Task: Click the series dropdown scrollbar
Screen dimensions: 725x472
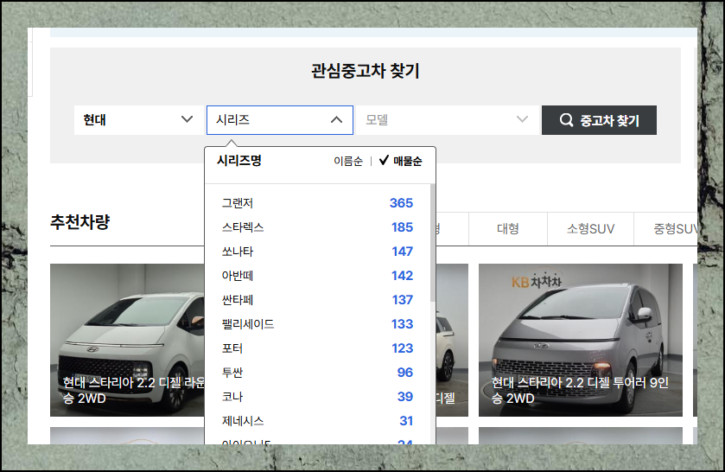Action: tap(433, 243)
